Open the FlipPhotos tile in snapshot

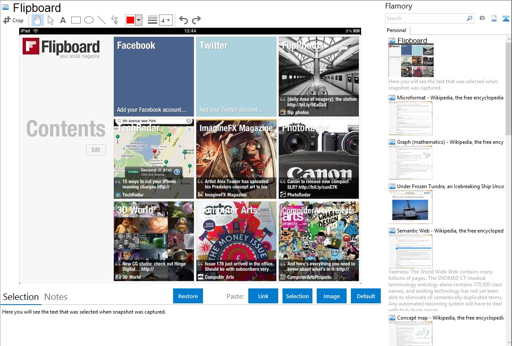[x=319, y=76]
